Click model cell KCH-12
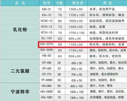 47,27
